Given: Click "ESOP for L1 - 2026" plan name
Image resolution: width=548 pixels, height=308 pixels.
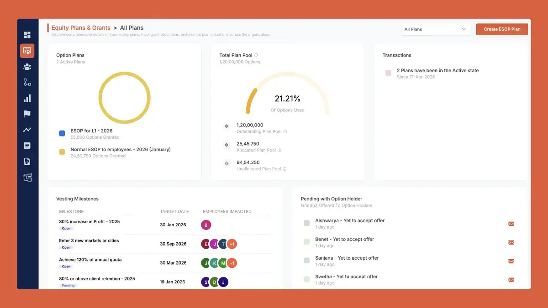Looking at the screenshot, I should pyautogui.click(x=92, y=131).
